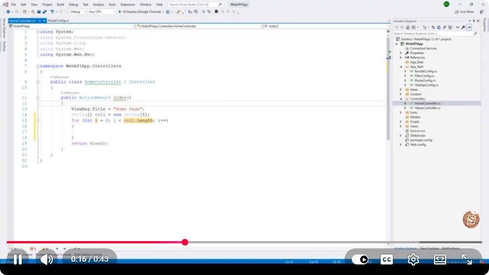Click the editor vertical scrollbar
This screenshot has height=275, width=489.
(388, 89)
